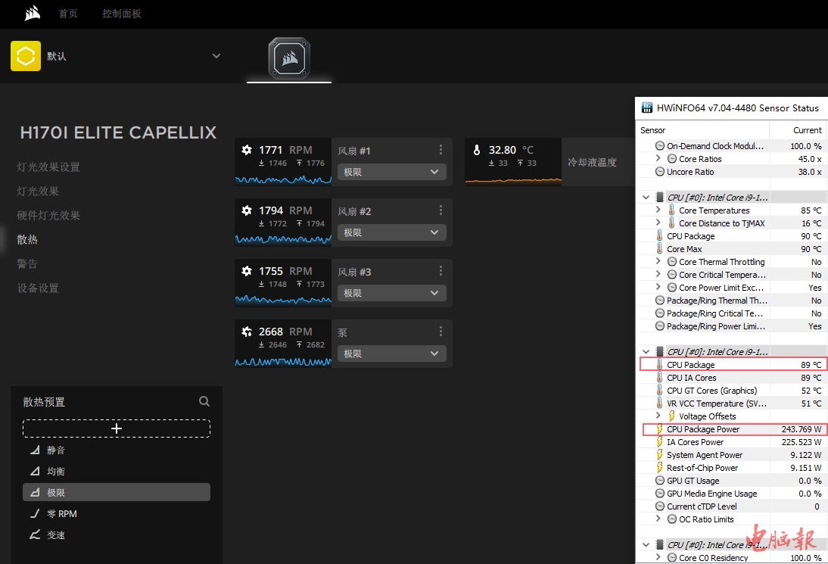Screen dimensions: 828x564
Task: Open the three-dot menu for 泵
Action: click(x=440, y=332)
